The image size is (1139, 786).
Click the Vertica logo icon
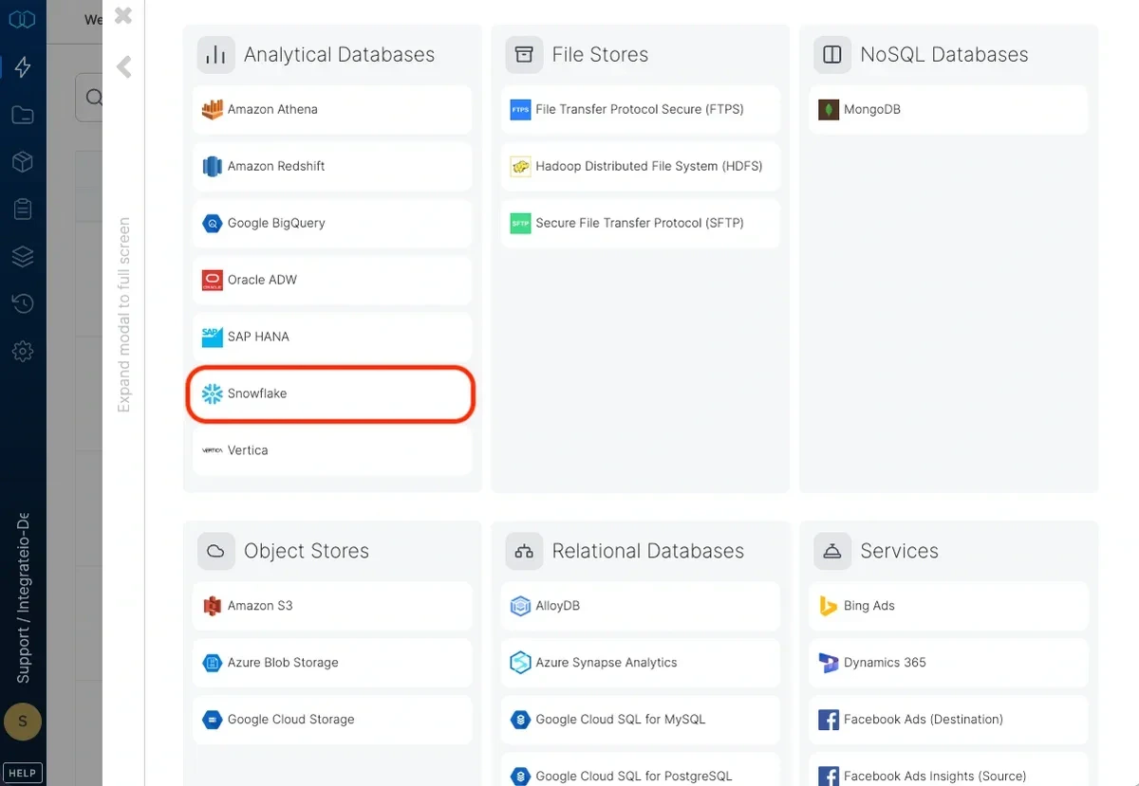[x=212, y=450]
